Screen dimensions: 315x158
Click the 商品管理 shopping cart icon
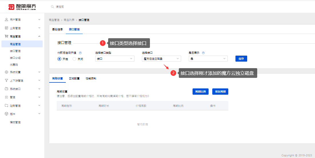pyautogui.click(x=6, y=37)
